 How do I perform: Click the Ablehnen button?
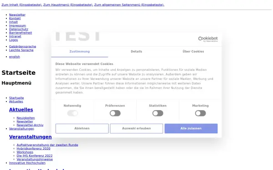click(x=82, y=129)
